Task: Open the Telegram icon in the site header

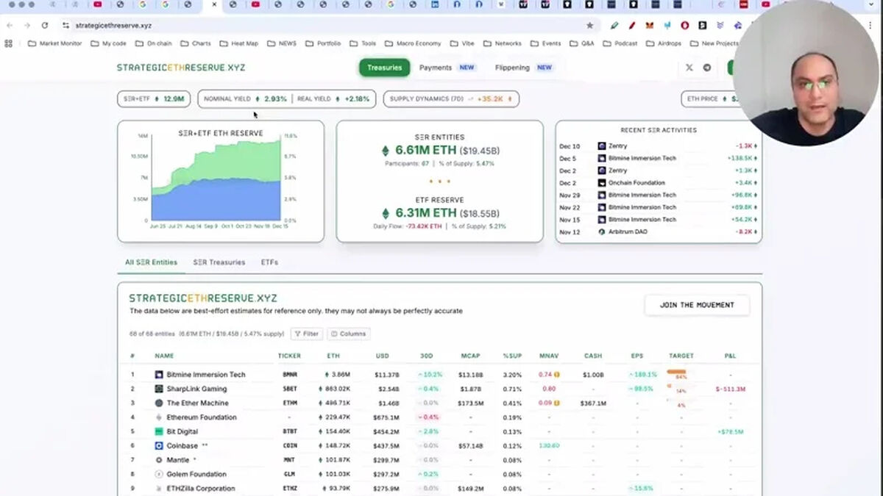Action: point(707,68)
